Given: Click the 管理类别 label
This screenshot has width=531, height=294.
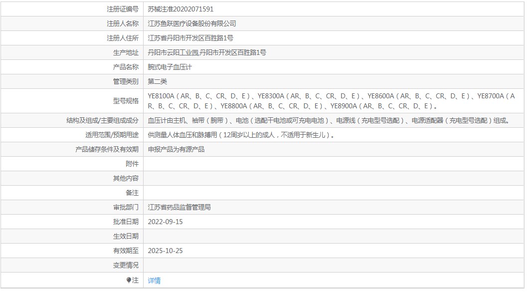Looking at the screenshot, I should (x=126, y=81).
